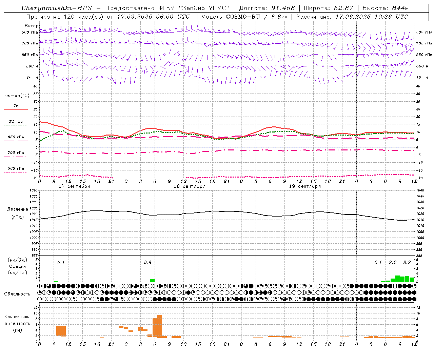
Task: Click the forecast start time 17.09.2025 06:00 UTC
Action: [153, 17]
